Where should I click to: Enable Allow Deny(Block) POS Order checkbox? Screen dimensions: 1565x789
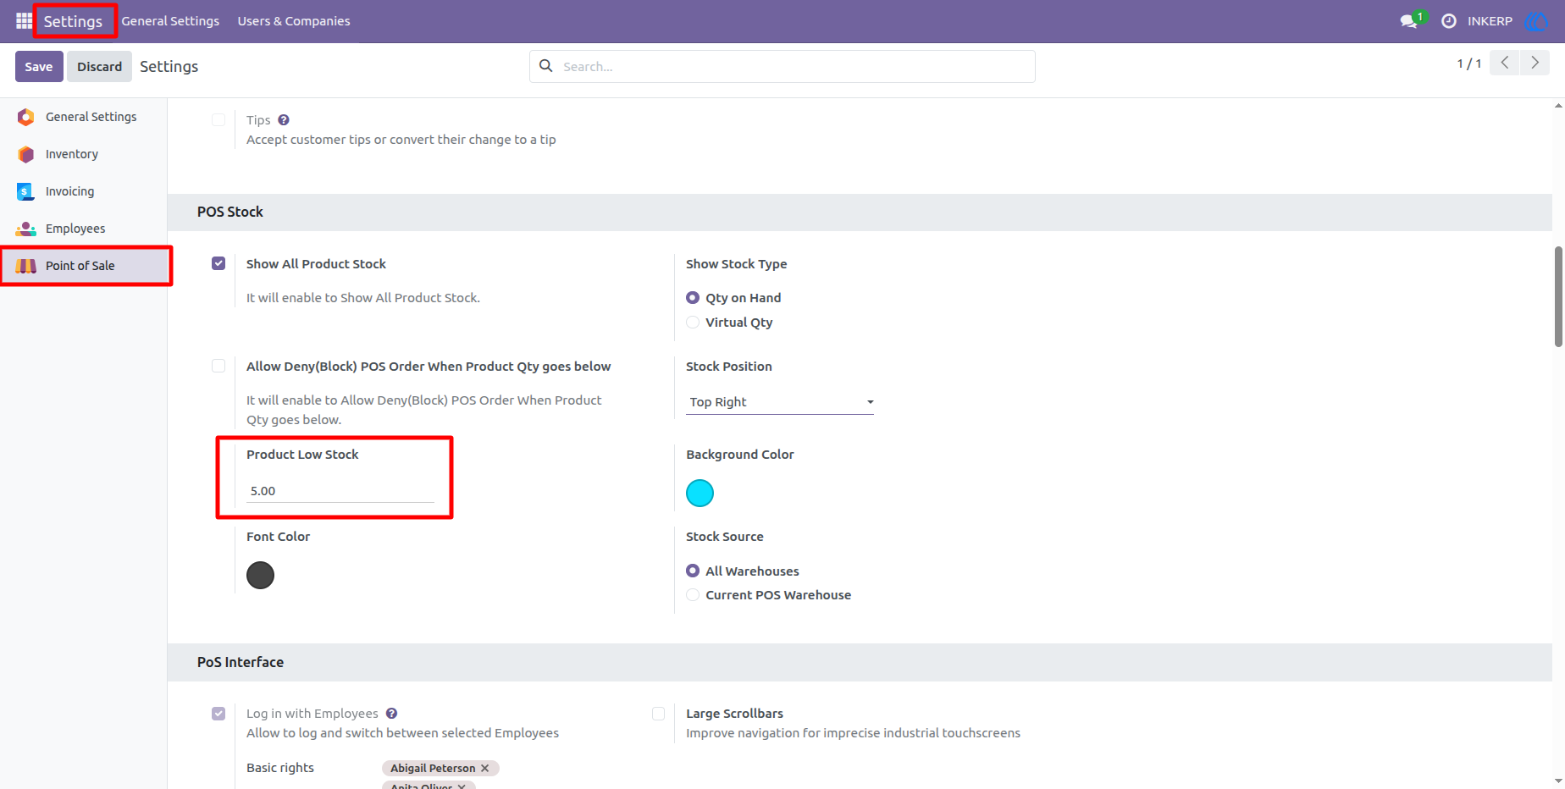218,366
